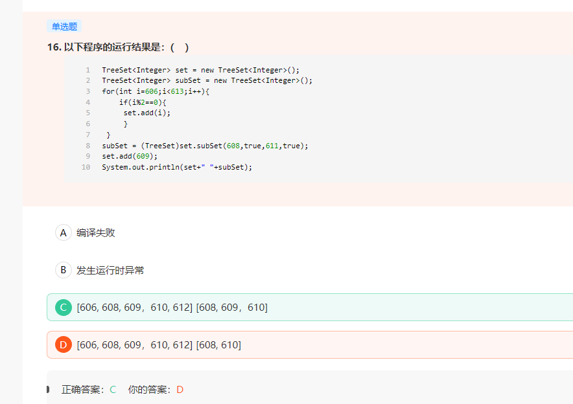Click the set.subSet call on line 8

coord(205,146)
